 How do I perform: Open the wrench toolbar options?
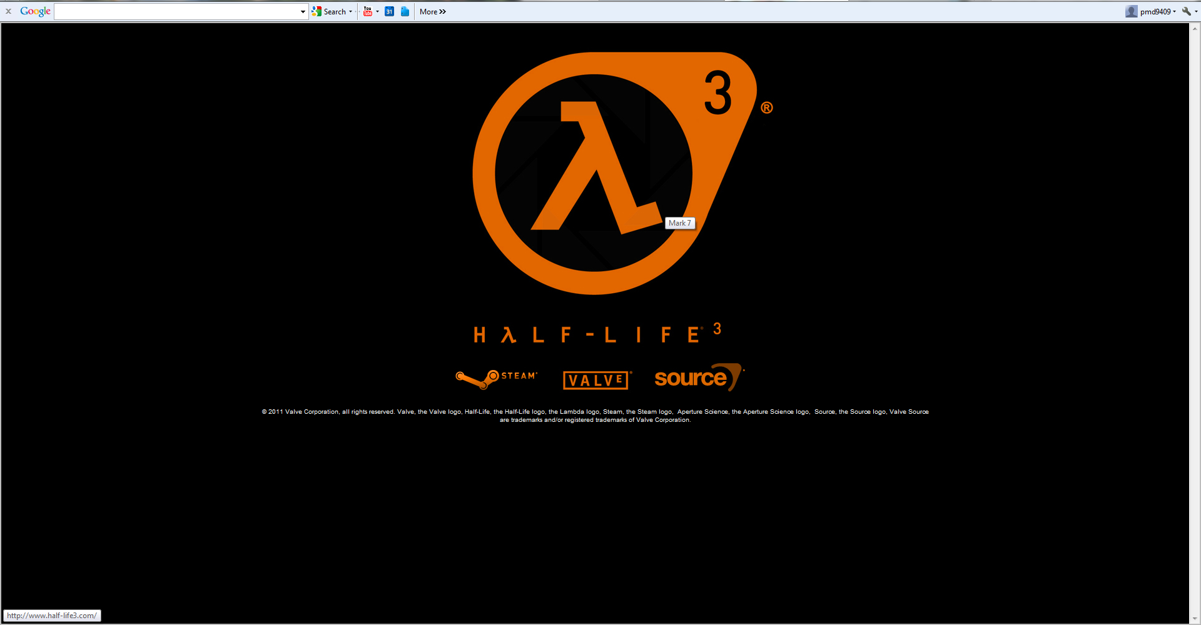[x=1187, y=12]
